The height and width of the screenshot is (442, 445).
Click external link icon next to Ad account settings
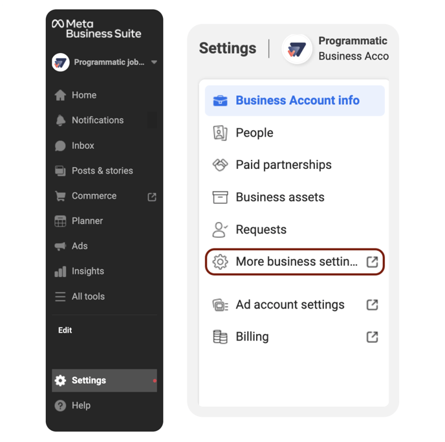point(372,305)
